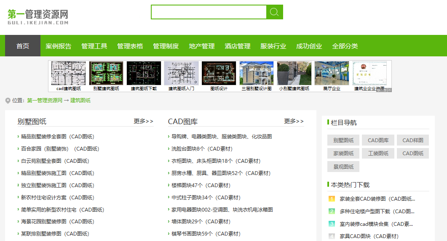Screen dimensions: 447x241
Task: Click the number 4 rank badge
Action: pos(332,236)
